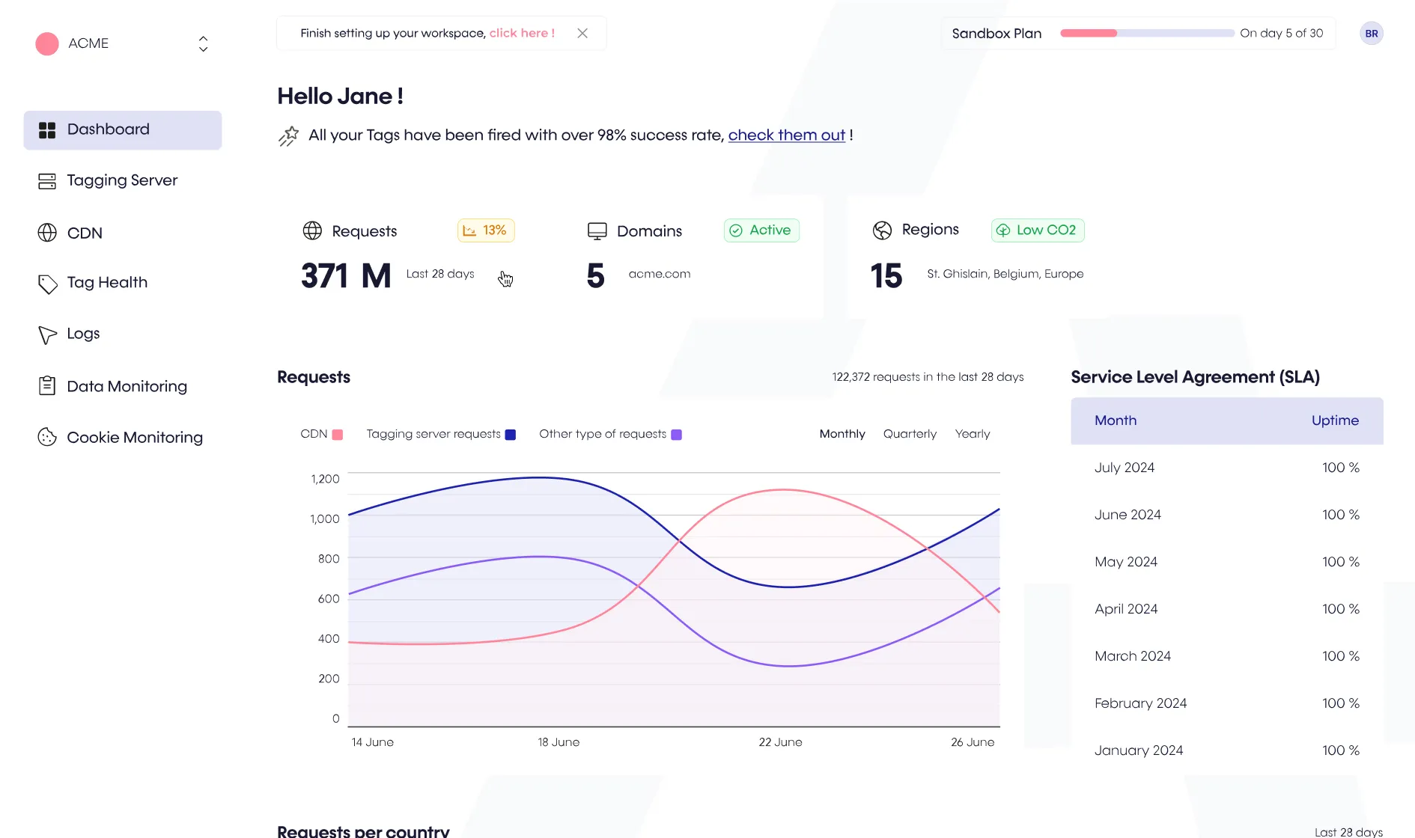Screen dimensions: 1415x838
Task: Click the acme.com domain text
Action: [x=660, y=274]
